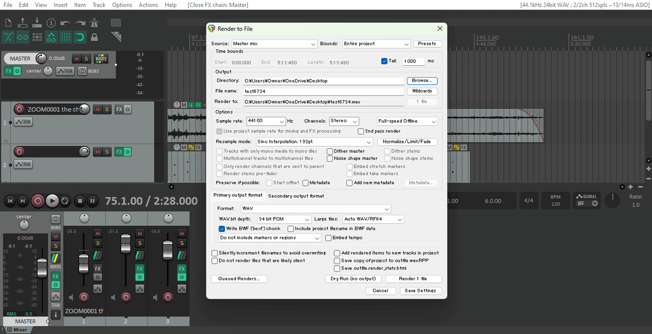This screenshot has height=334, width=652.
Task: Open the Bounds dropdown set to Entire project
Action: pyautogui.click(x=376, y=44)
